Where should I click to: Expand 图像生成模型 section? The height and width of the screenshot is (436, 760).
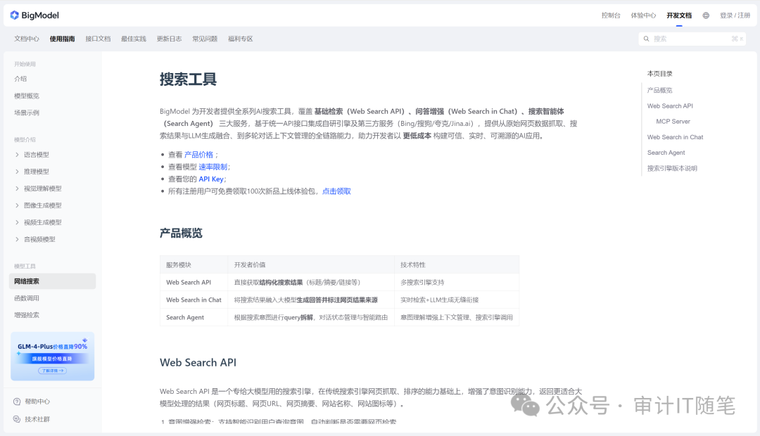17,205
